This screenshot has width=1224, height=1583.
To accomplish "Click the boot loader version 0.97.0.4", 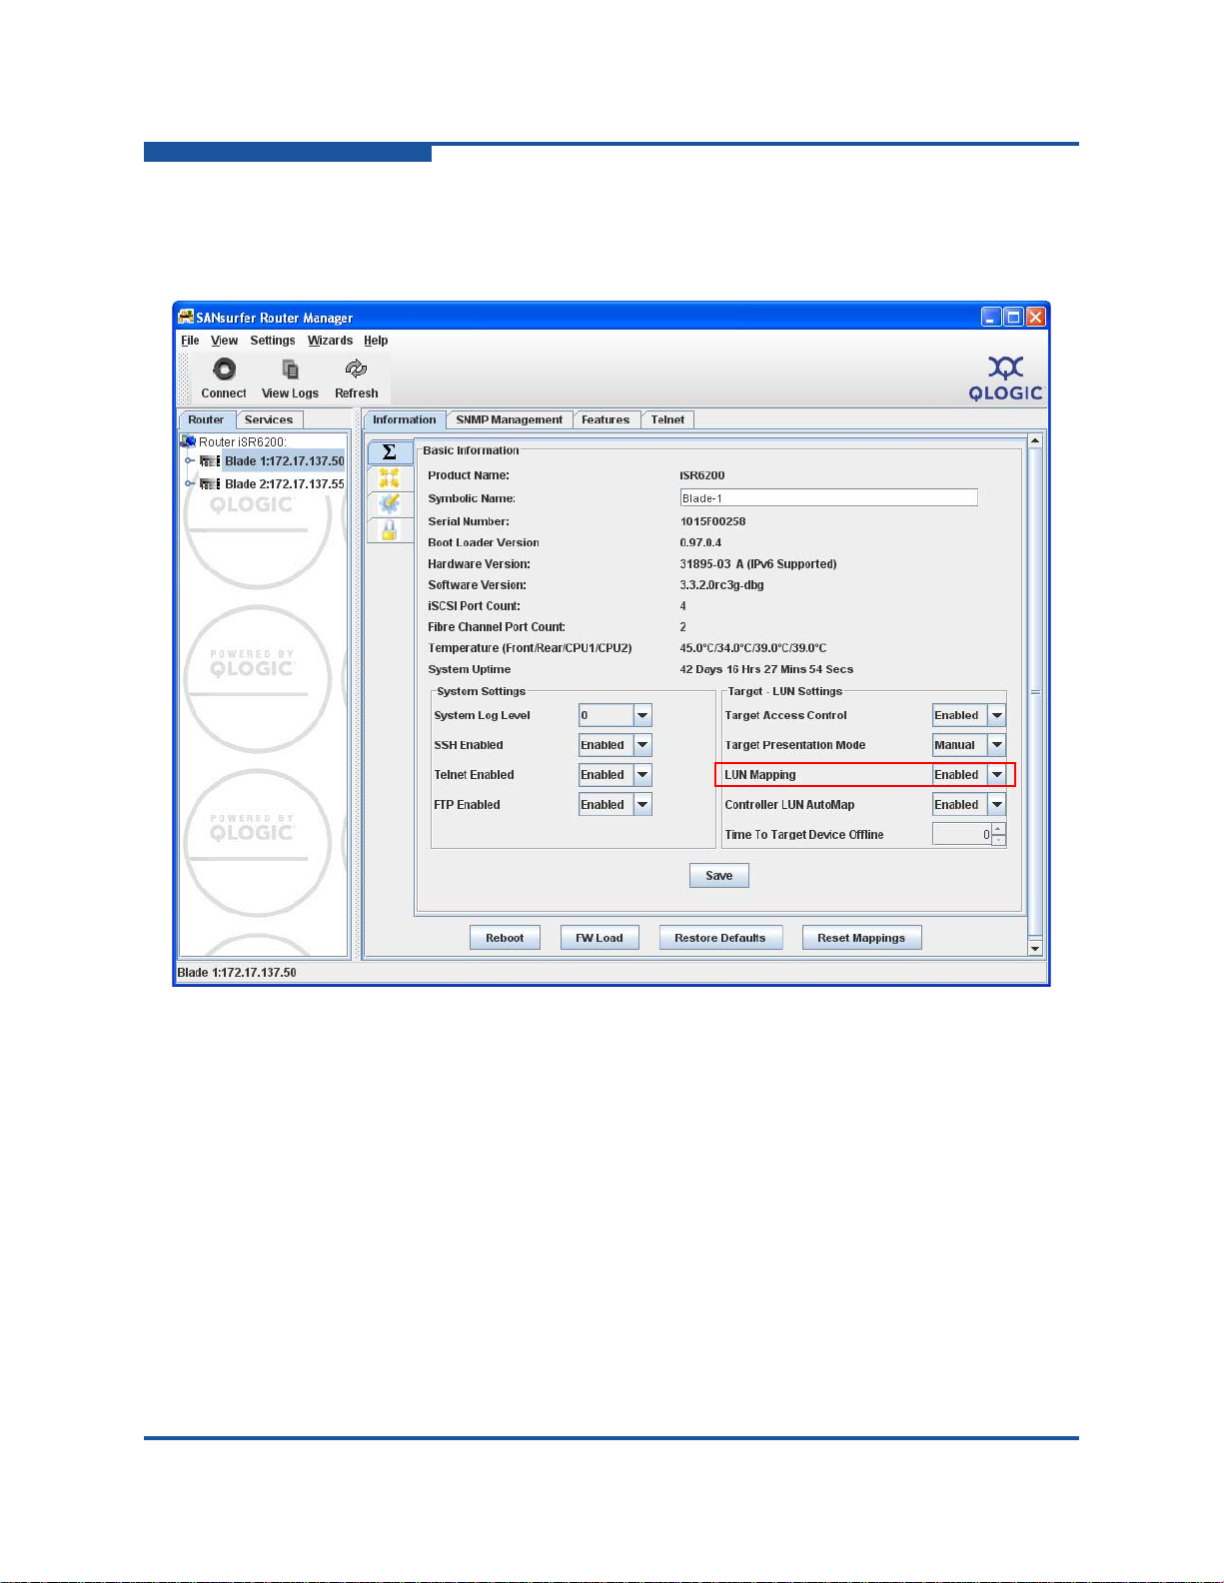I will tap(700, 542).
